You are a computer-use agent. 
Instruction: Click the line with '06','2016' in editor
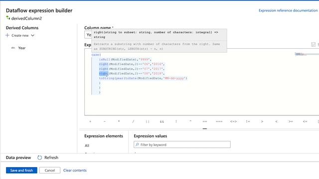click(132, 64)
